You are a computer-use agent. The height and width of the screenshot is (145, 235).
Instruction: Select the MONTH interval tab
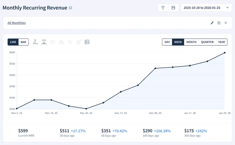(x=191, y=42)
